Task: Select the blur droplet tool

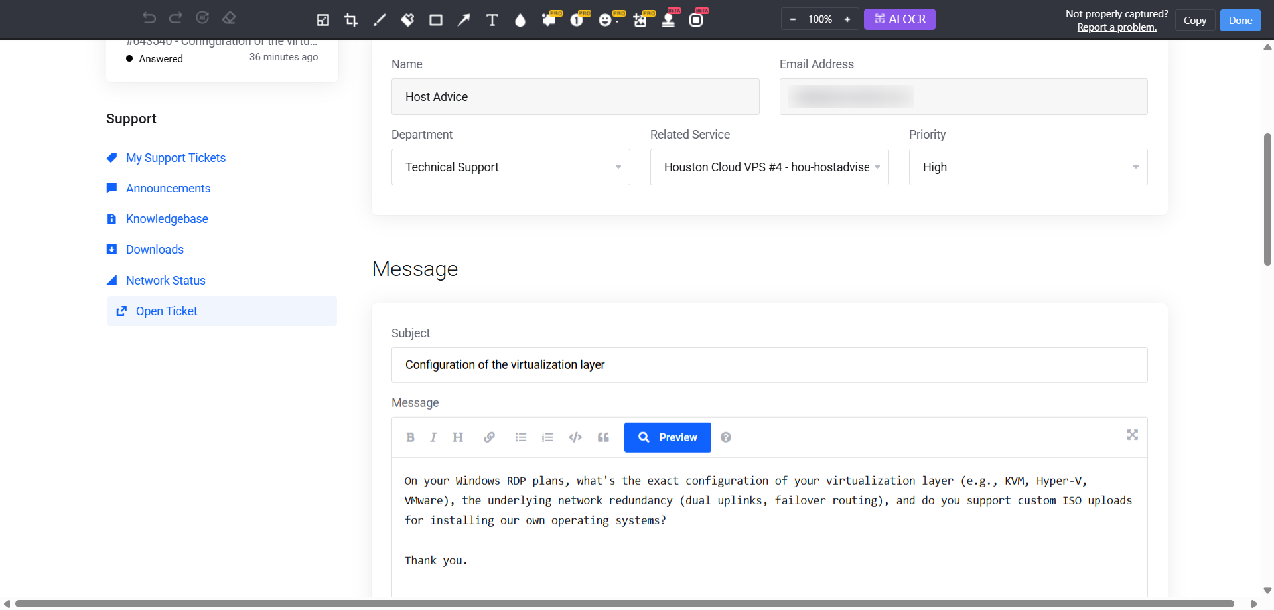Action: pos(520,20)
